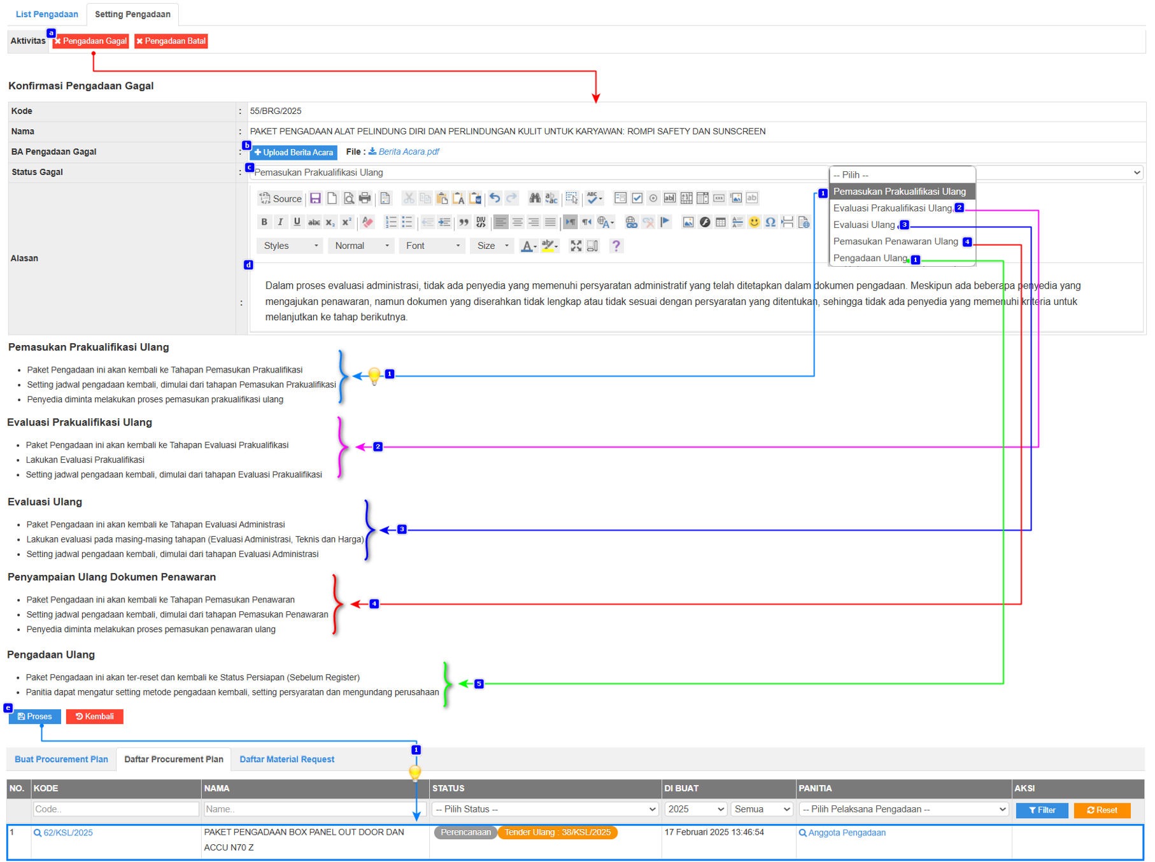Screen dimensions: 1155x862
Task: Click the Undo arrow icon
Action: (x=495, y=199)
